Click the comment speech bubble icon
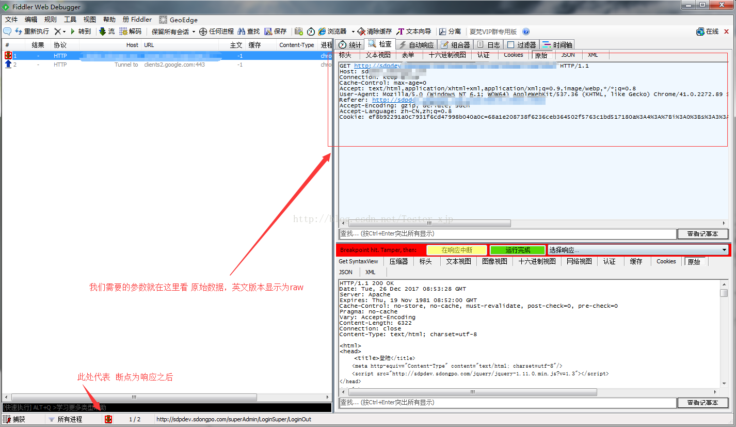This screenshot has height=427, width=736. click(7, 31)
